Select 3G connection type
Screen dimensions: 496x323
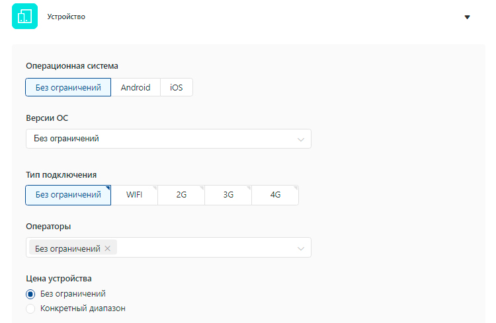tap(228, 195)
